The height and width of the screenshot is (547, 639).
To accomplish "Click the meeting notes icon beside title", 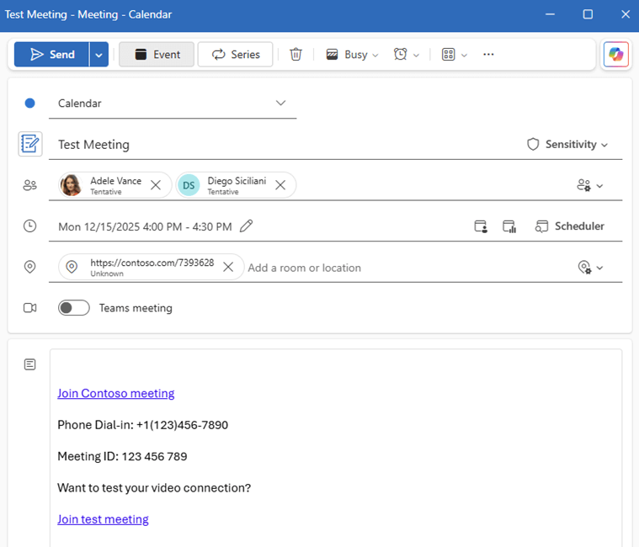I will pos(30,144).
